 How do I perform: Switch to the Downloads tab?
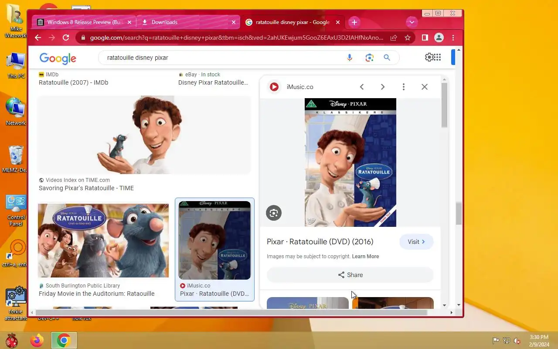pyautogui.click(x=188, y=22)
